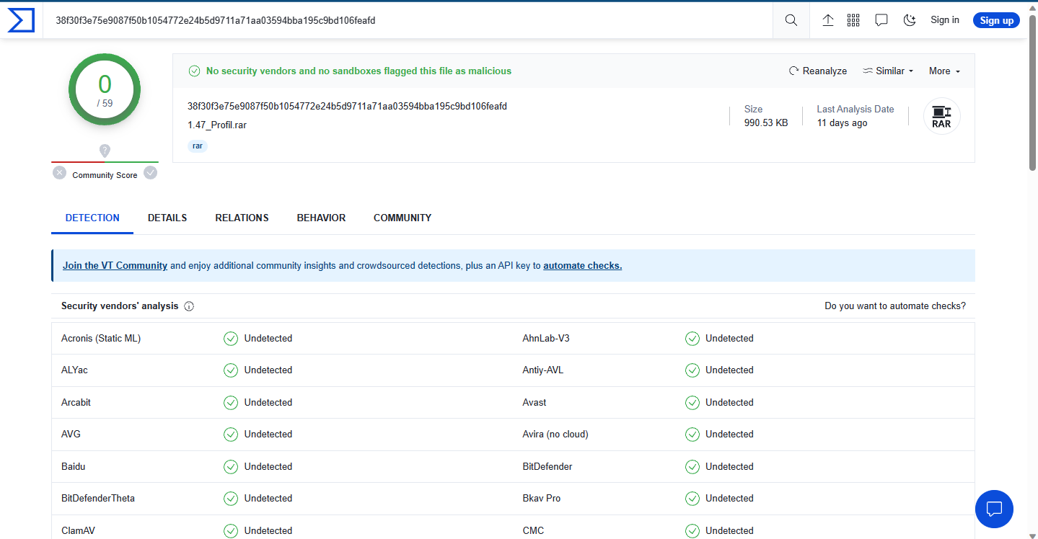Click the Avast undetected check icon
Screen dimensions: 1038x539
click(x=692, y=402)
